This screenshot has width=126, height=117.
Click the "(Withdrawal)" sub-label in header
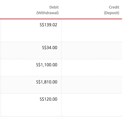coord(47,13)
